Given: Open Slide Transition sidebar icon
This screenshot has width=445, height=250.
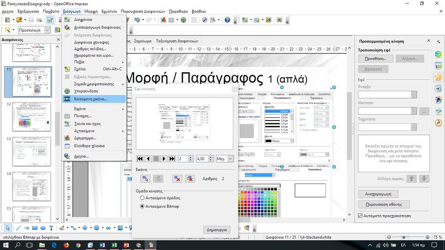Looking at the screenshot, I should tap(438, 89).
